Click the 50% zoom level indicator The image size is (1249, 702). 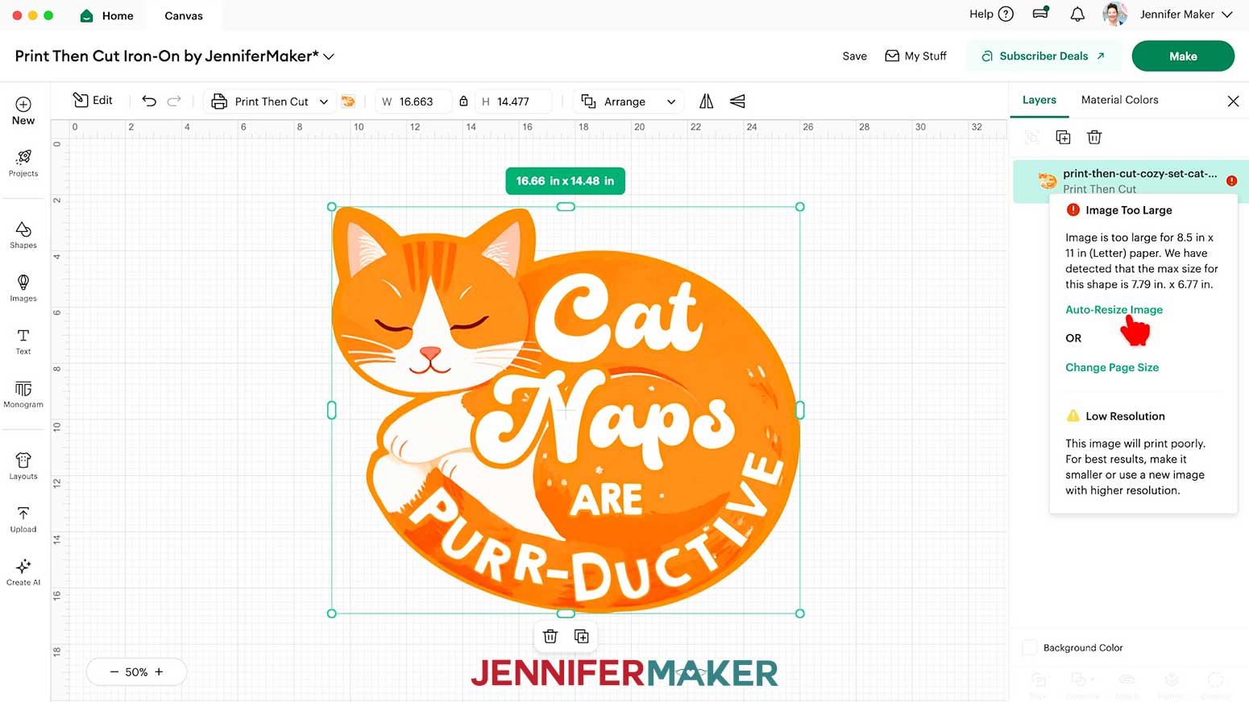coord(136,671)
